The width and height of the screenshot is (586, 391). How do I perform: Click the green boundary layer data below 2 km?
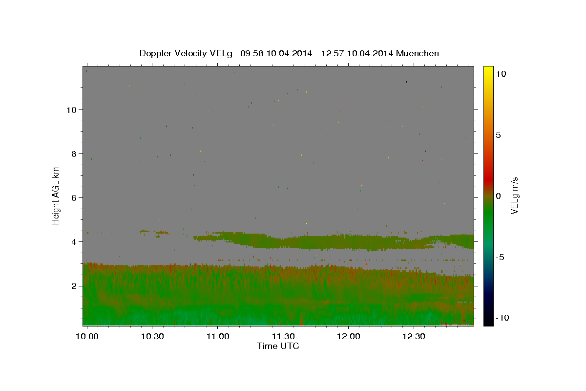click(x=278, y=305)
